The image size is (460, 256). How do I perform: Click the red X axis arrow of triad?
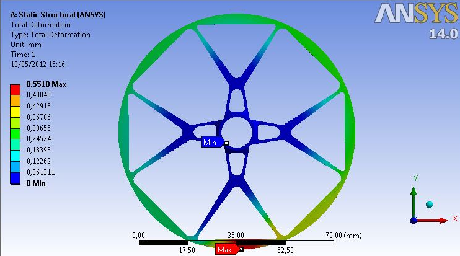[x=441, y=220]
